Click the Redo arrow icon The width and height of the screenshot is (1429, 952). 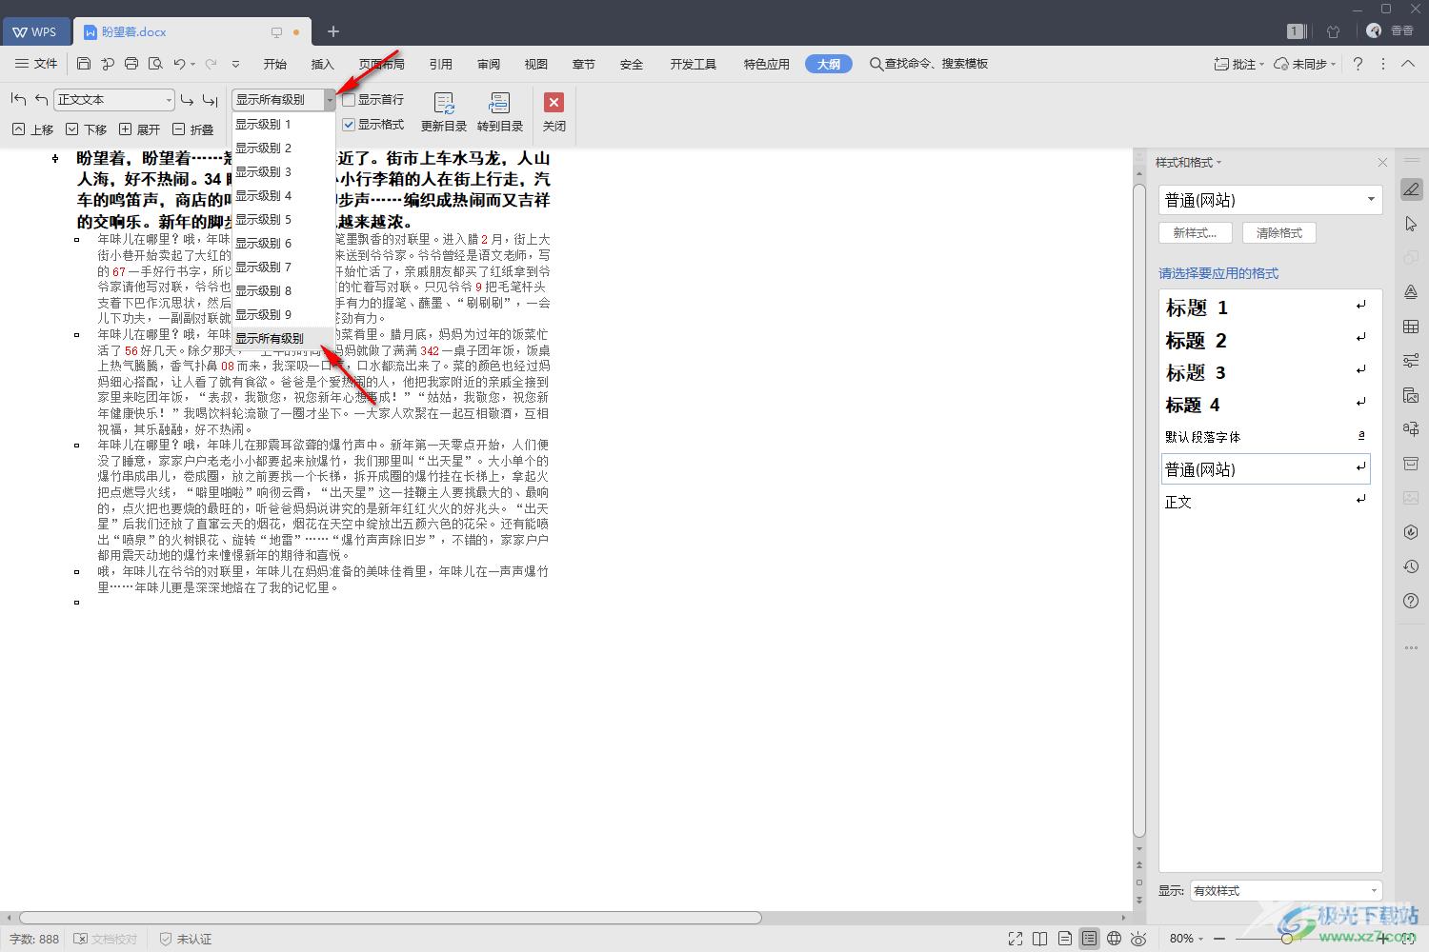click(211, 64)
